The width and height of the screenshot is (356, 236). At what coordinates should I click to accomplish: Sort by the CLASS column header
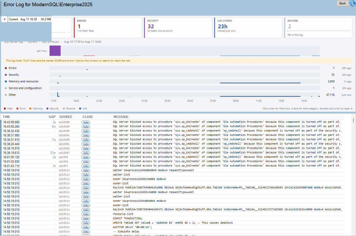click(x=88, y=117)
